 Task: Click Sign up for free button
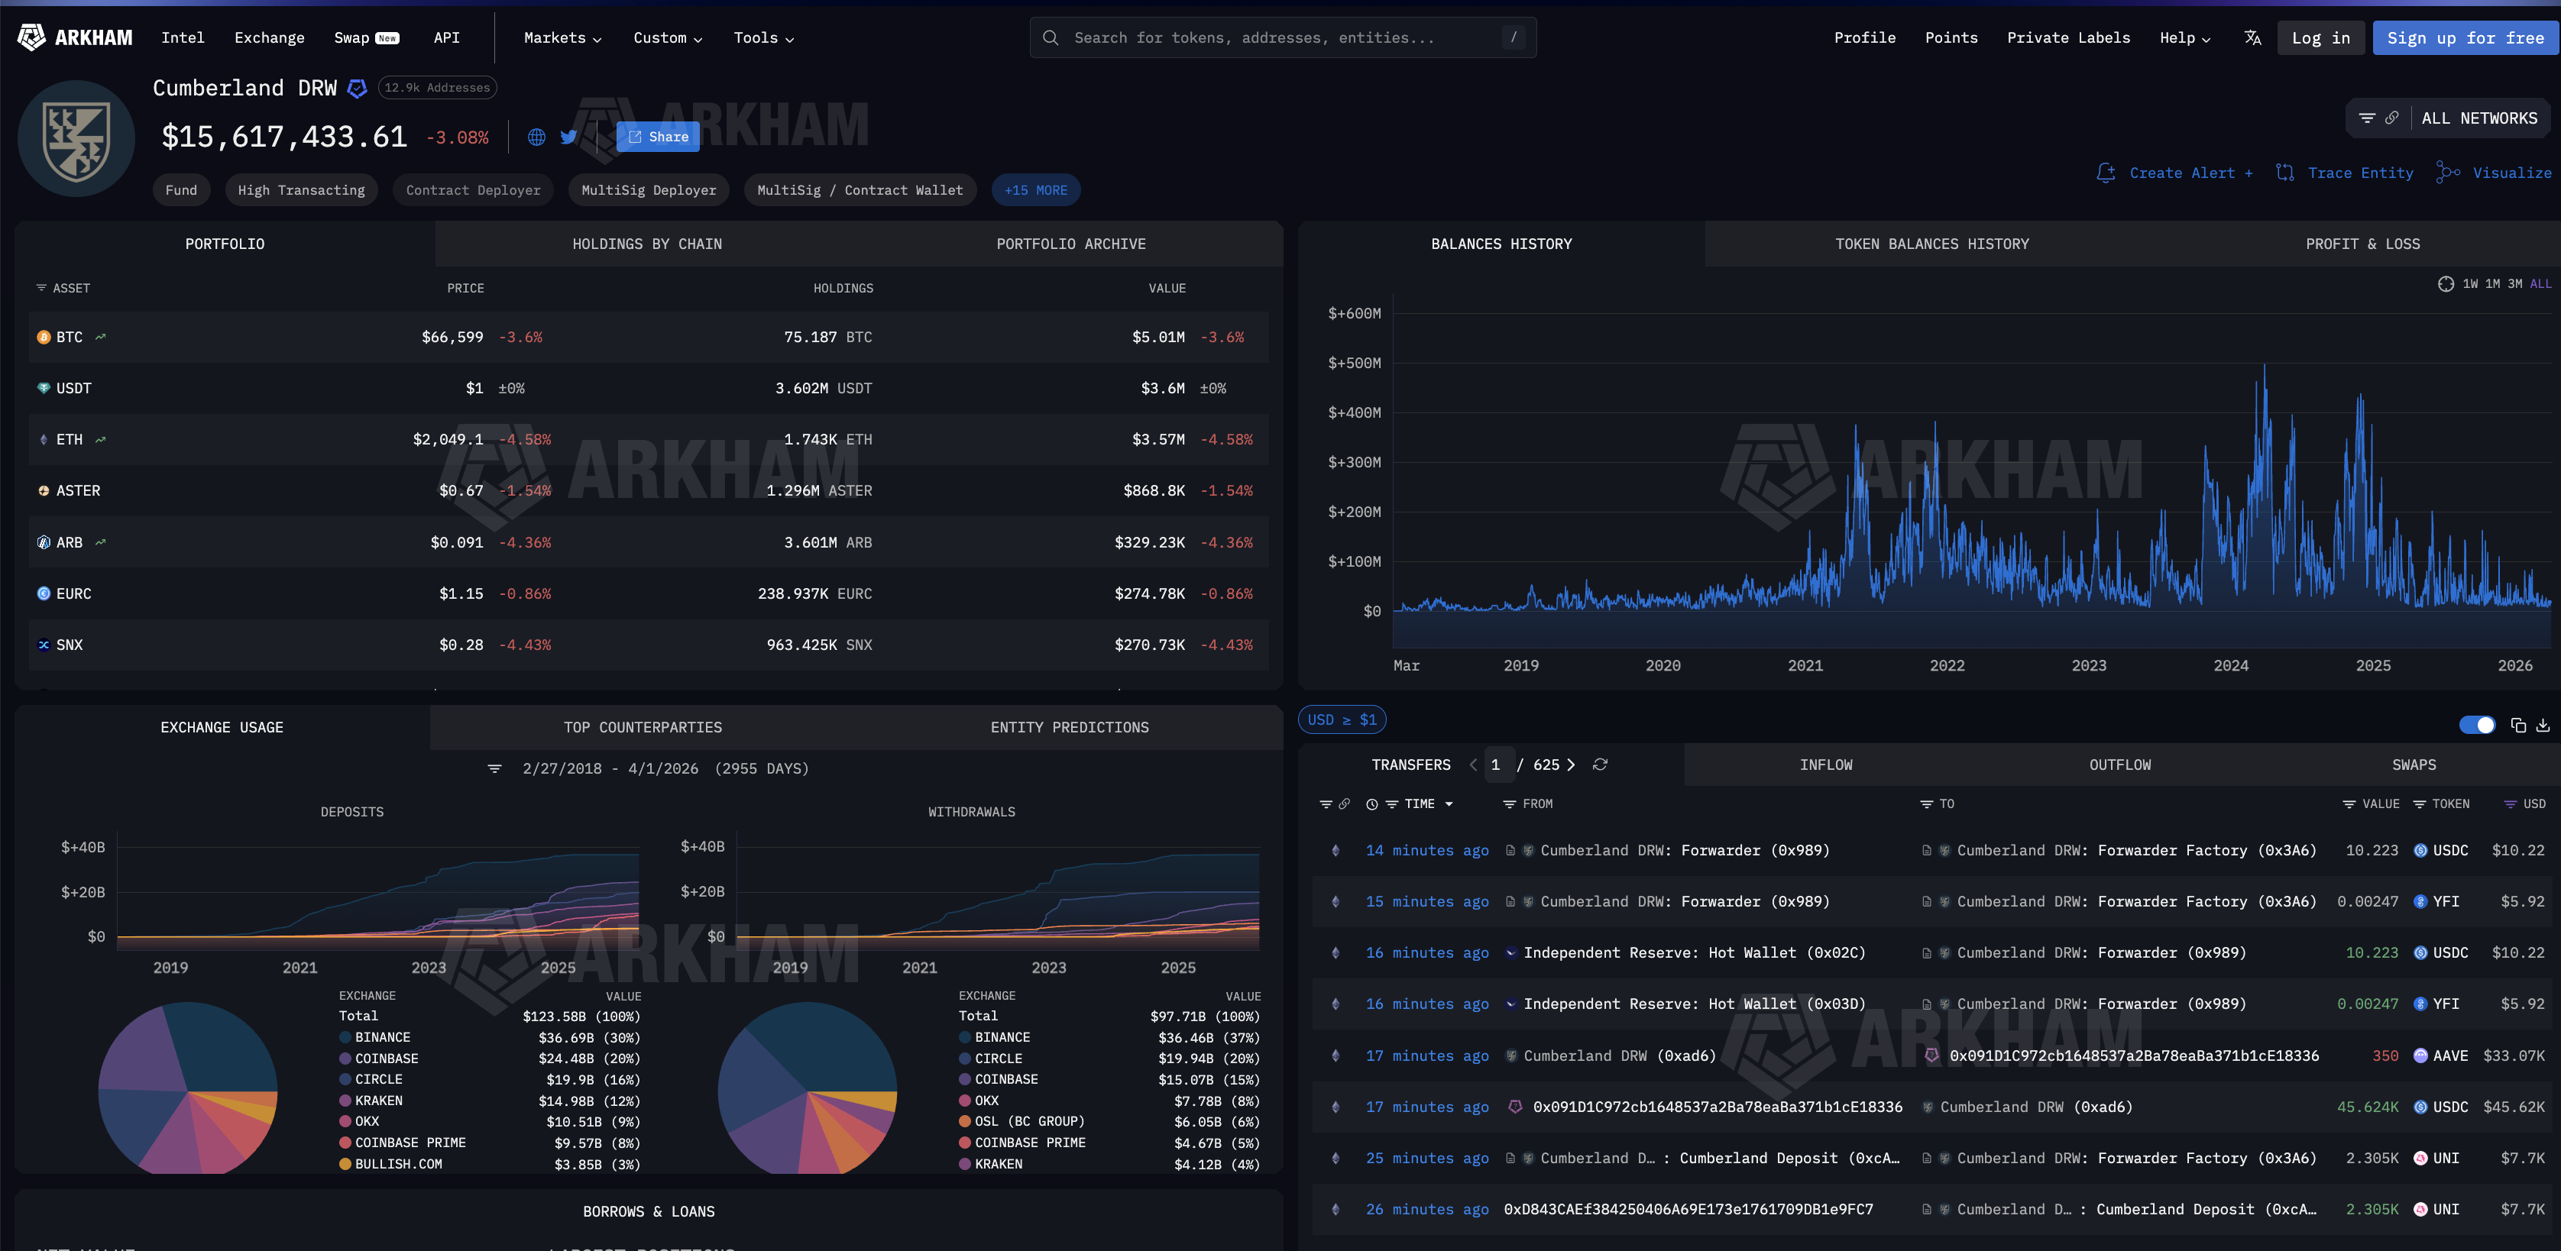click(2465, 37)
